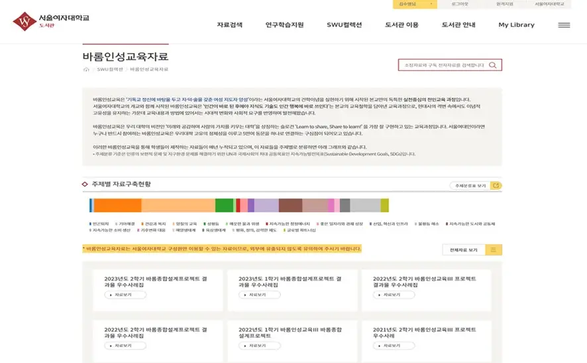Open the SWU컬렉션 menu

[344, 25]
